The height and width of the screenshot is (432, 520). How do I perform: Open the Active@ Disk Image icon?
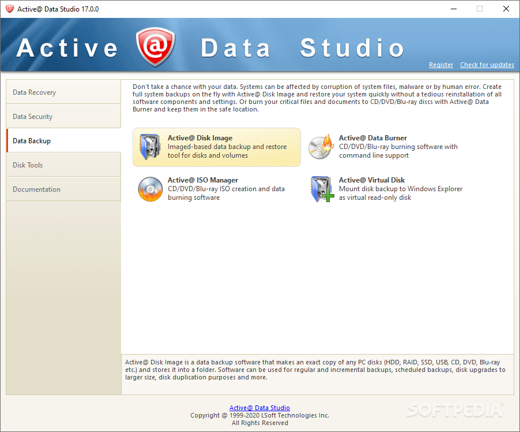point(150,147)
